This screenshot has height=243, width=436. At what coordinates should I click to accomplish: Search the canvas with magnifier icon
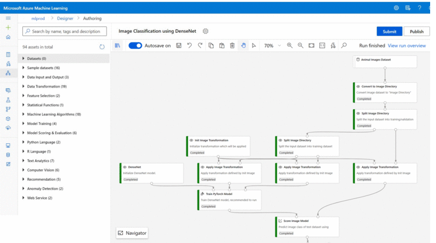click(x=344, y=45)
